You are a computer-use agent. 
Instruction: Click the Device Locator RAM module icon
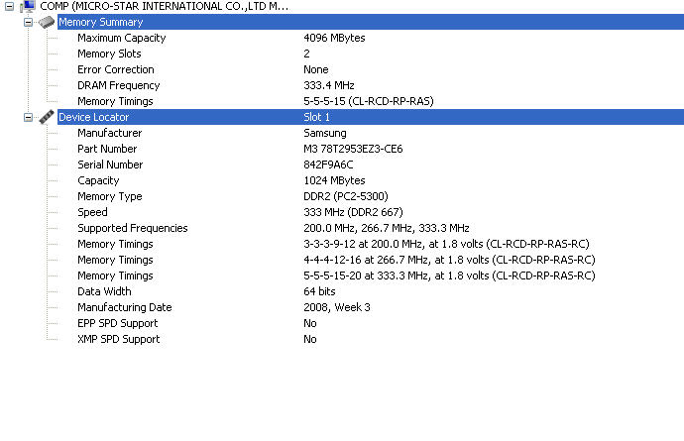tap(47, 117)
